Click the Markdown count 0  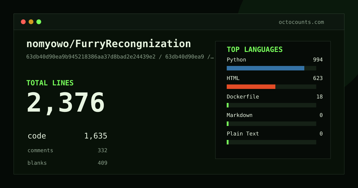(x=321, y=115)
